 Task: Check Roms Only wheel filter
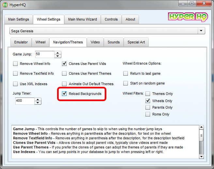pyautogui.click(x=148, y=114)
